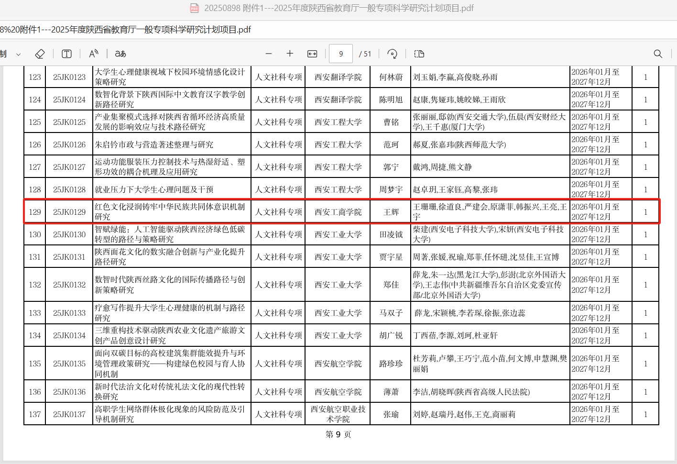
Task: Click the add text box tool
Action: tap(66, 54)
